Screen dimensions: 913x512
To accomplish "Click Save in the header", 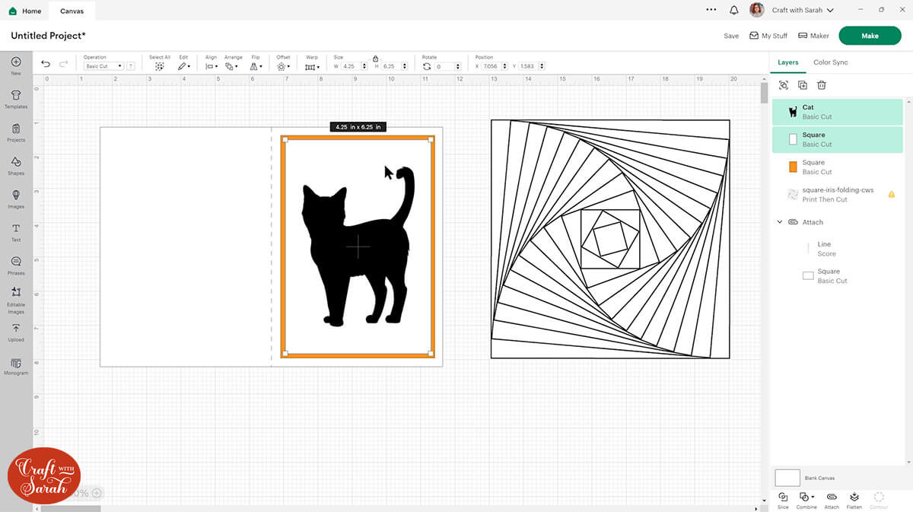I will tap(731, 36).
